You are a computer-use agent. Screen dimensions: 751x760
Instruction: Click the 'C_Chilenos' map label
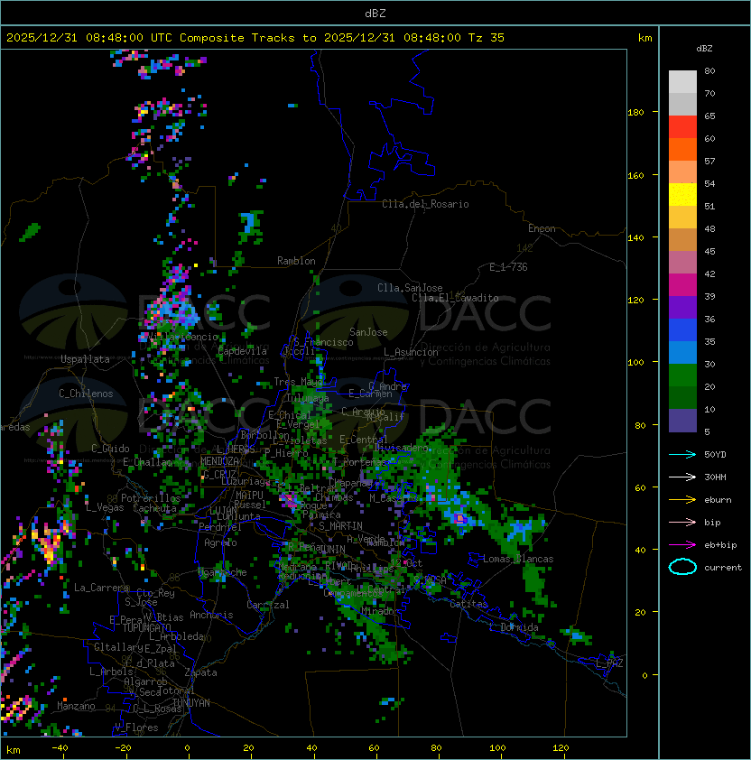click(x=86, y=394)
